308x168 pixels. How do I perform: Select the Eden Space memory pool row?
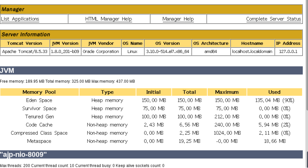click(39, 100)
